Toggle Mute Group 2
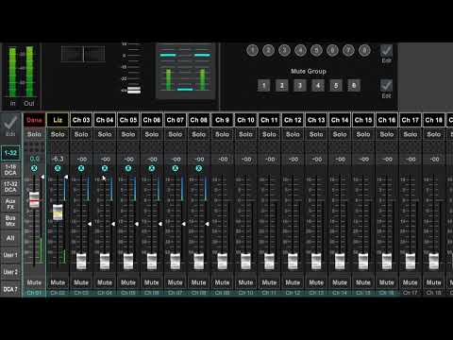The image size is (453, 340). 281,85
